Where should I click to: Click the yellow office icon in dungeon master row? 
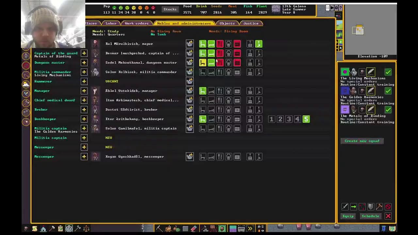coord(203,62)
